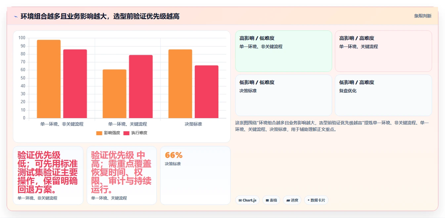445x218 pixels.
Task: Click the header title about 环境组合越多
Action: click(100, 16)
